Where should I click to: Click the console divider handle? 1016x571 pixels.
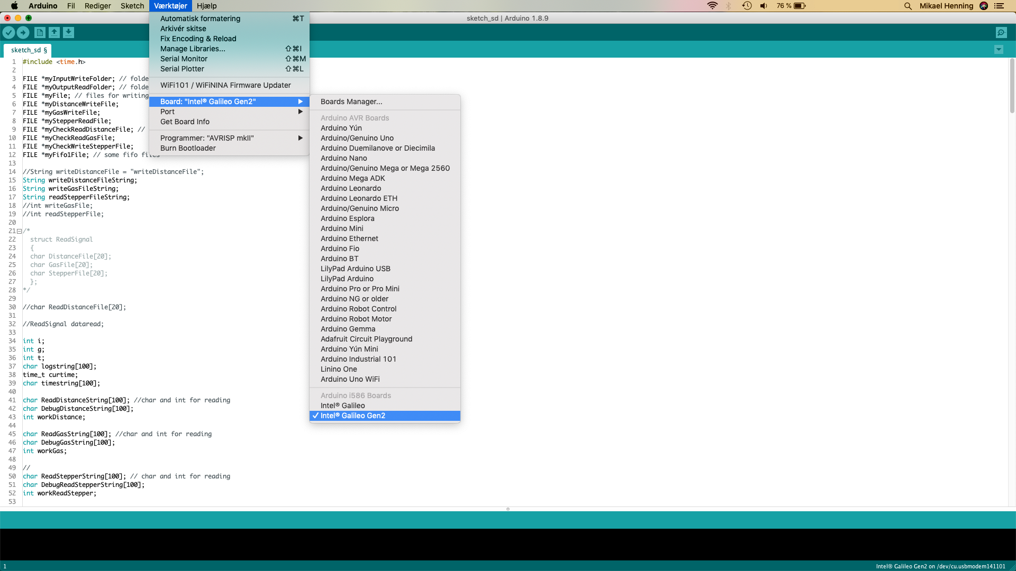[508, 509]
